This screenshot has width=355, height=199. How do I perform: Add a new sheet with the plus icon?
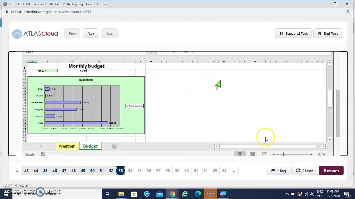tap(115, 146)
